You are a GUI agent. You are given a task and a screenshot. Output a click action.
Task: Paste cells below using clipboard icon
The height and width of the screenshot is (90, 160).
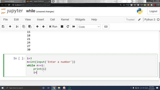pos(30,27)
